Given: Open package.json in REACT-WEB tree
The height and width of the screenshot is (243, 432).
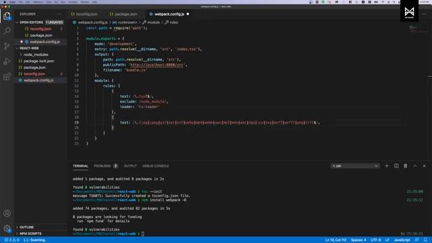Looking at the screenshot, I should tap(34, 67).
